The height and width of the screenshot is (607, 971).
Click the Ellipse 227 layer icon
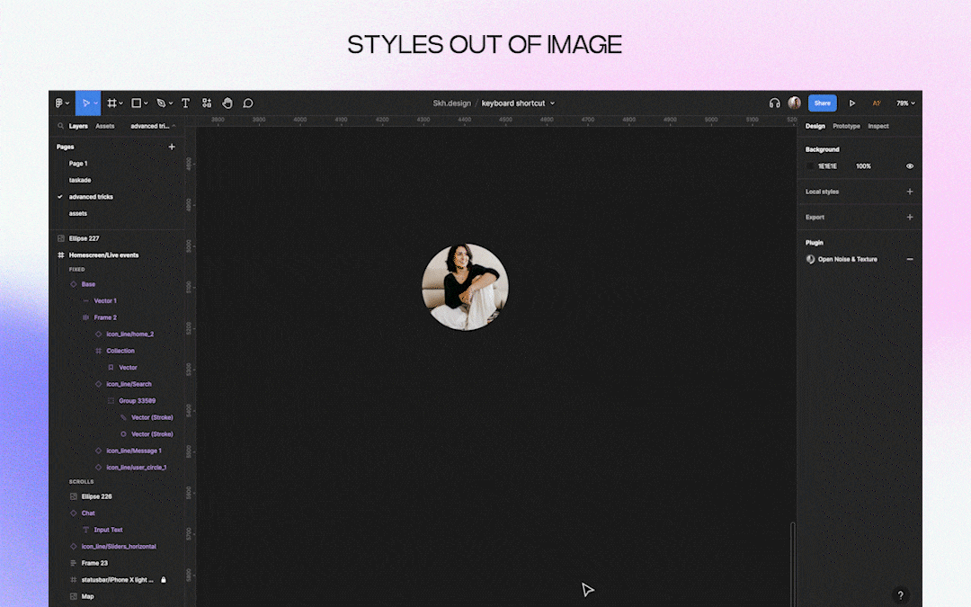coord(61,238)
